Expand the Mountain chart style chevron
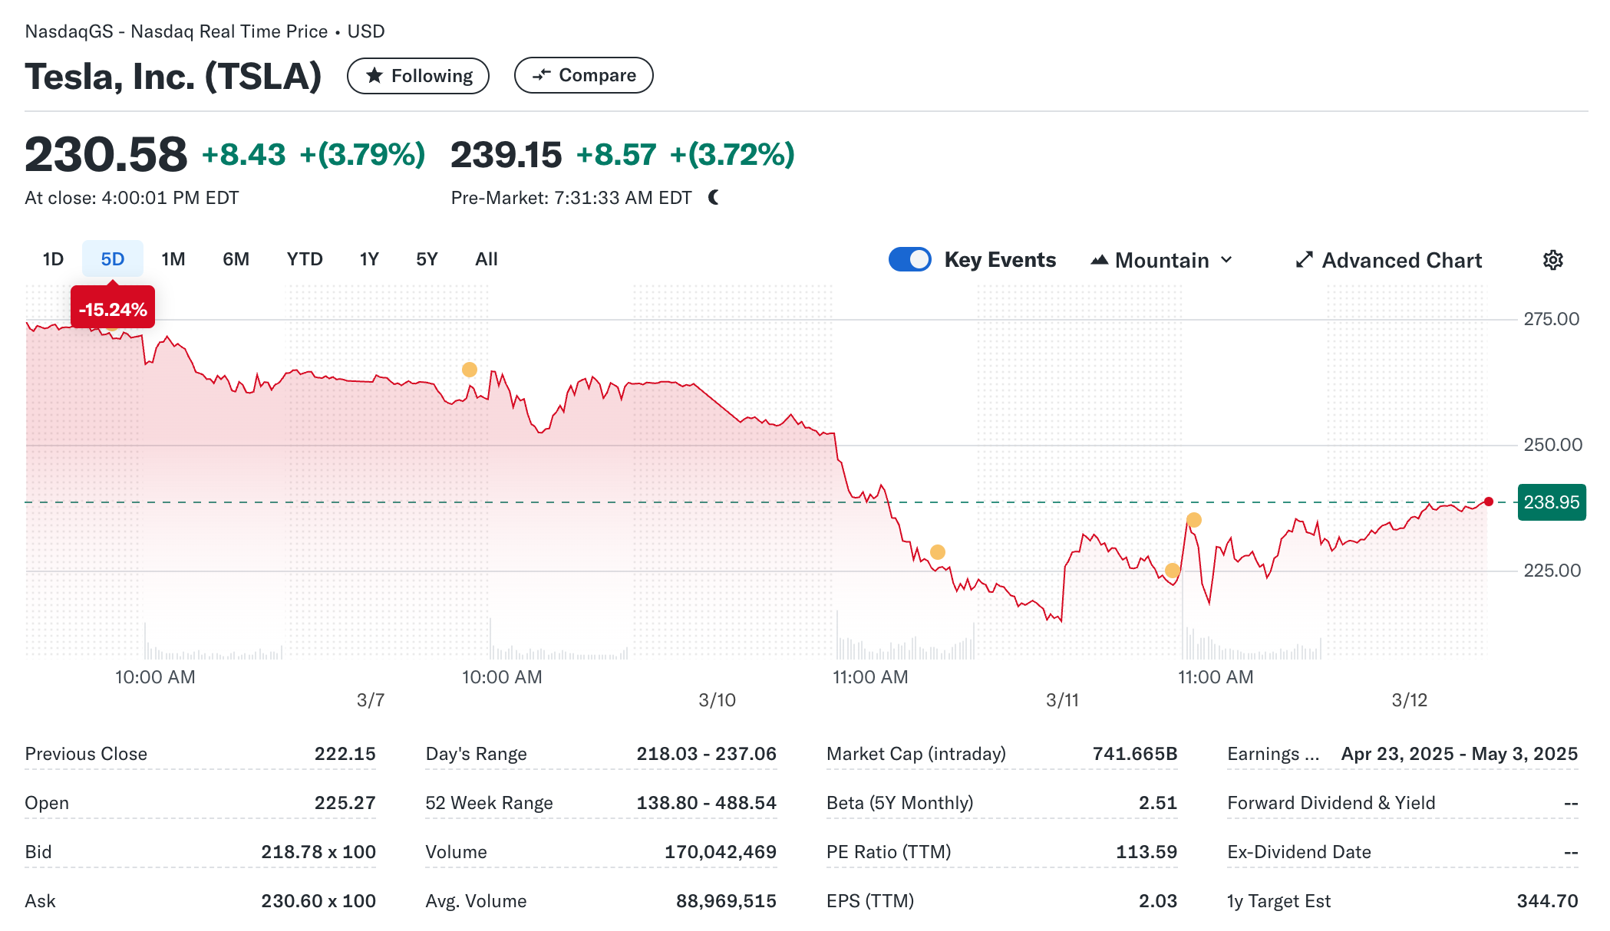Viewport: 1610px width, 931px height. coord(1226,260)
